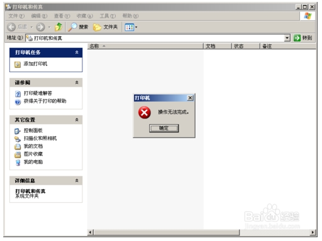This screenshot has height=241, width=322.
Task: Close the 打印机 error dialog
Action: tap(190, 98)
